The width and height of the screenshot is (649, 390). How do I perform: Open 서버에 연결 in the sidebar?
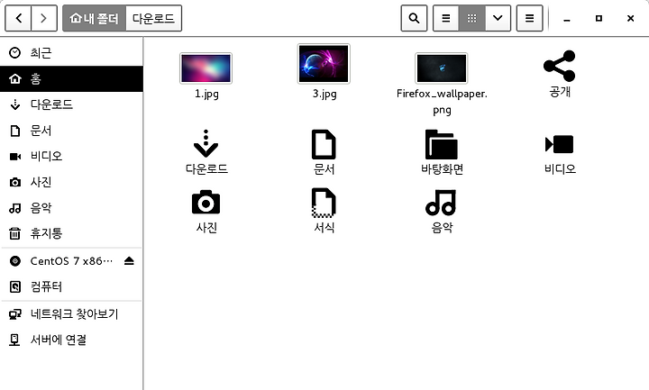[71, 340]
